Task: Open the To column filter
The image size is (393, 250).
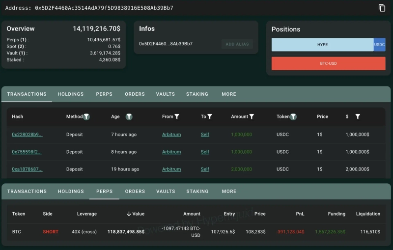Action: pyautogui.click(x=210, y=117)
